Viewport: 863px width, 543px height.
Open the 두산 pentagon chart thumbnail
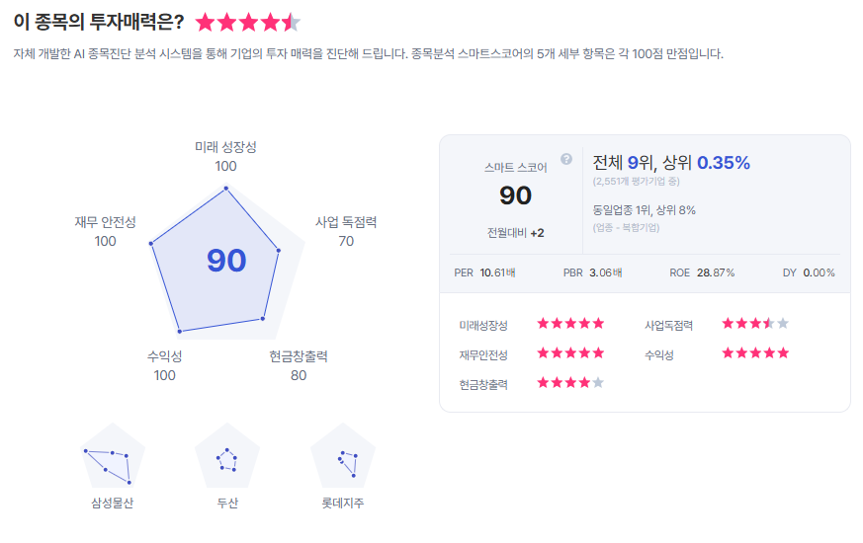[227, 458]
